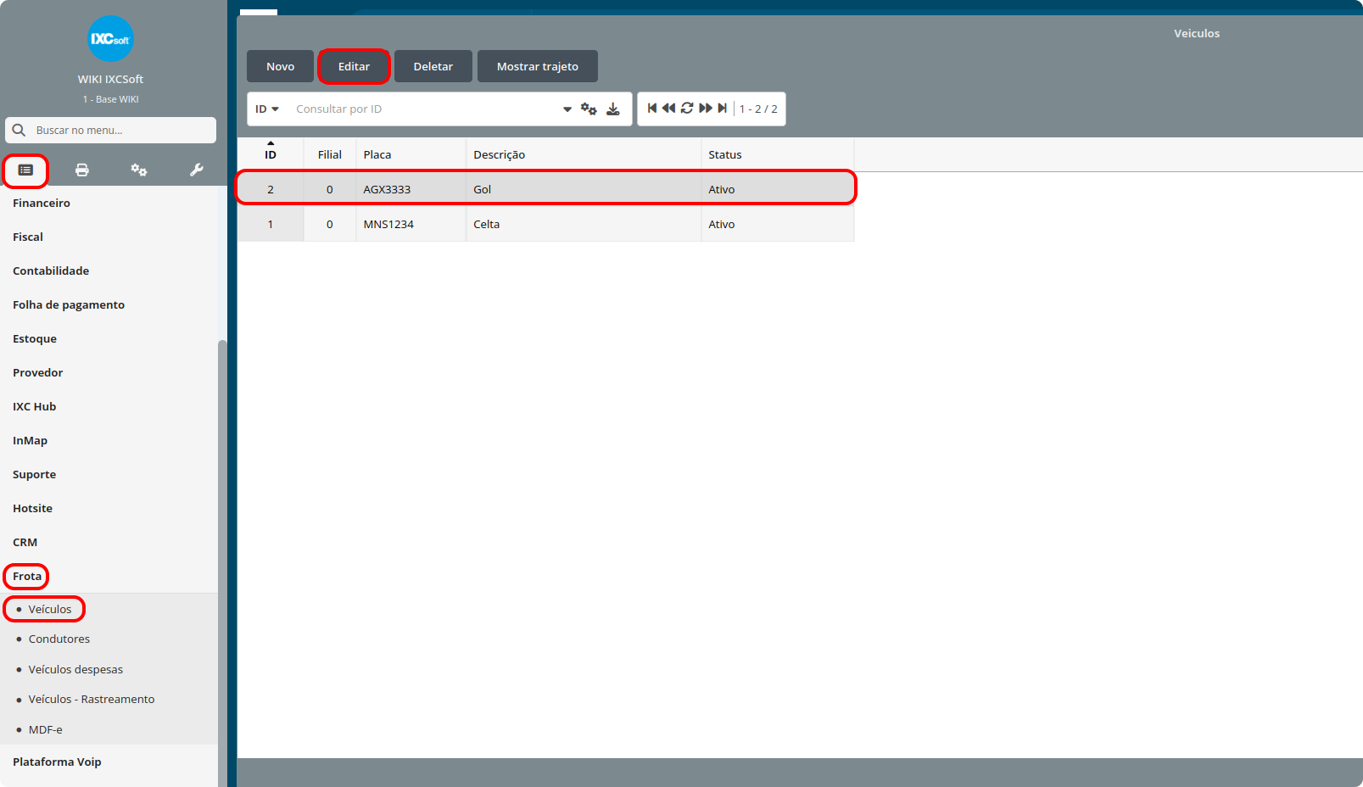1363x787 pixels.
Task: Open the printer reports icon tab
Action: [82, 170]
